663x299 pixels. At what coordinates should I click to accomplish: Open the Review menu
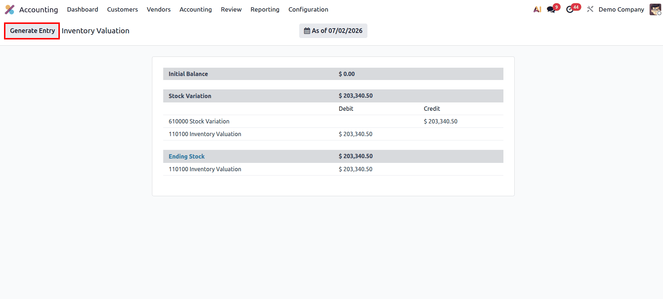[231, 9]
